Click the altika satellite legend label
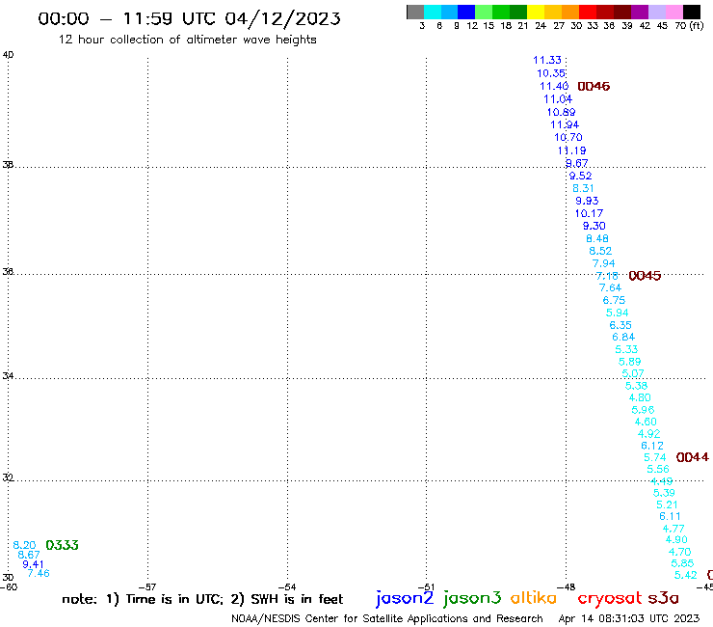 coord(533,597)
